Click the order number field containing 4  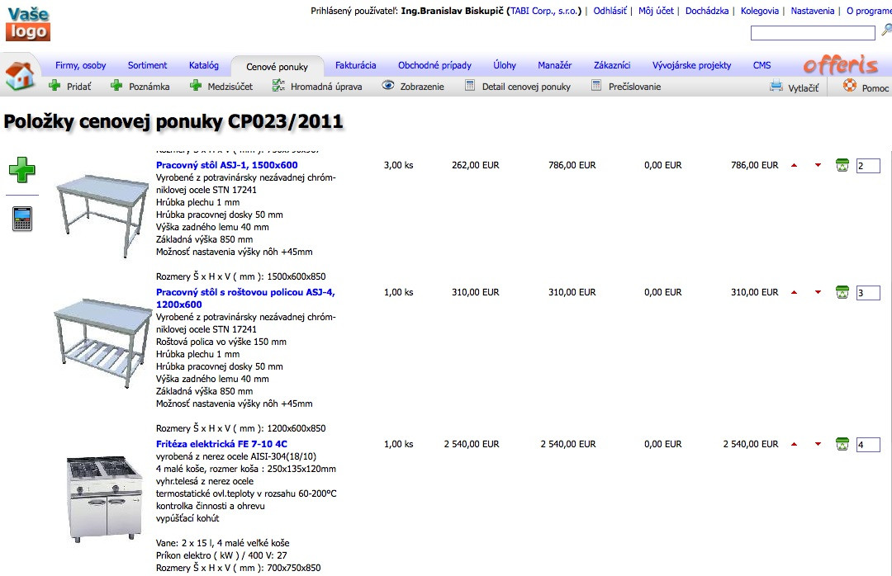(868, 445)
